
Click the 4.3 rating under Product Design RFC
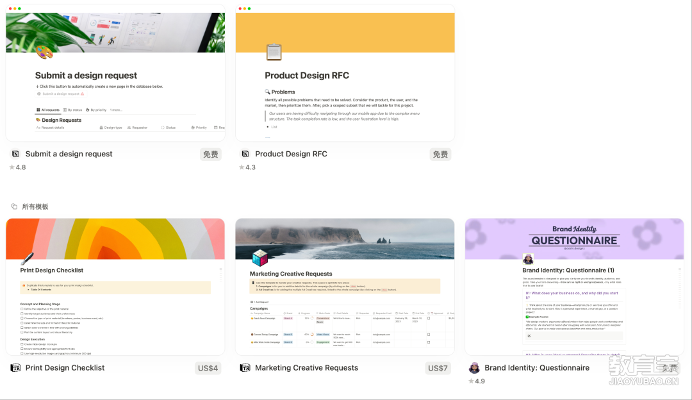click(x=251, y=167)
